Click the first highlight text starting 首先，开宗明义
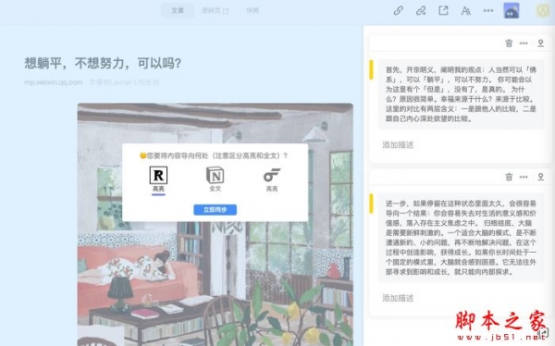 coord(461,94)
